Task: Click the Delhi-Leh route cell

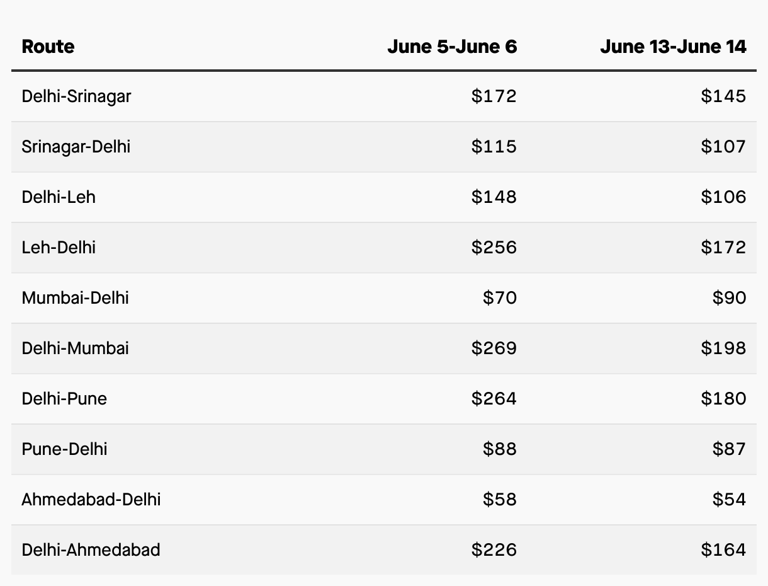Action: [x=59, y=197]
